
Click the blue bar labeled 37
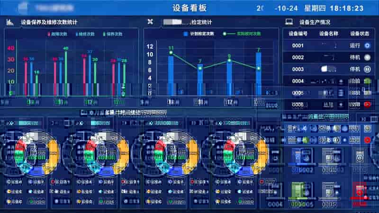pyautogui.click(x=90, y=75)
